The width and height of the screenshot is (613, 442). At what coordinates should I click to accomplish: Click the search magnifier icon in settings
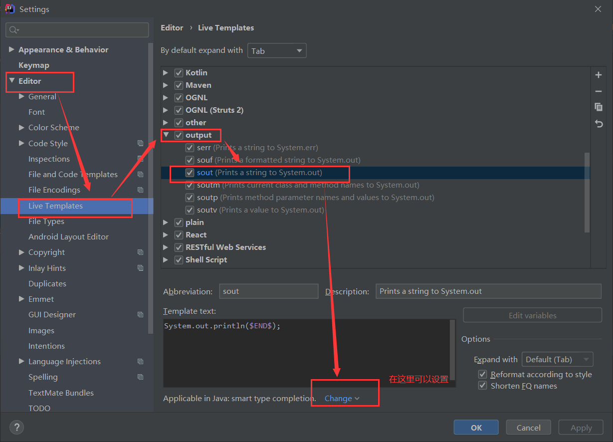tap(14, 30)
